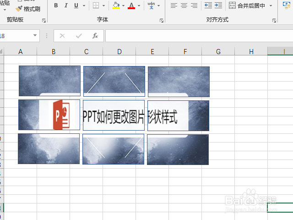The image size is (293, 220).
Task: Toggle Italic formatting
Action: (x=66, y=5)
